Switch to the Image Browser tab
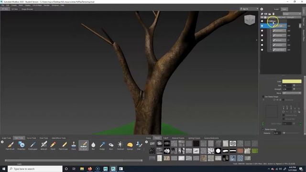This screenshot has width=306, height=172. click(27, 9)
